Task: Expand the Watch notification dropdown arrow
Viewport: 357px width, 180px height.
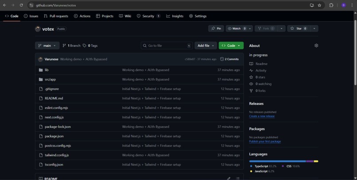Action: pyautogui.click(x=250, y=29)
